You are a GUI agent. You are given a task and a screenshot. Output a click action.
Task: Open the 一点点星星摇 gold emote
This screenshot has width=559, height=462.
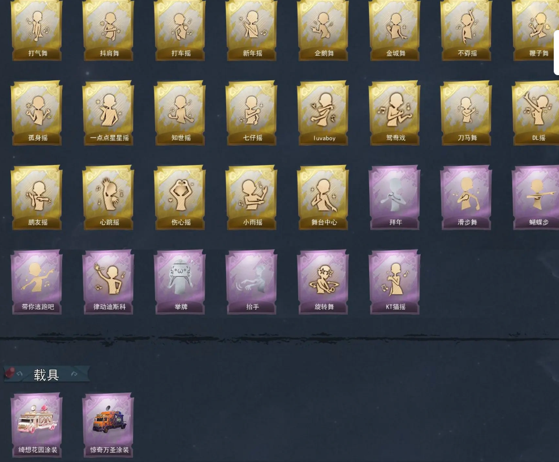[x=109, y=113]
